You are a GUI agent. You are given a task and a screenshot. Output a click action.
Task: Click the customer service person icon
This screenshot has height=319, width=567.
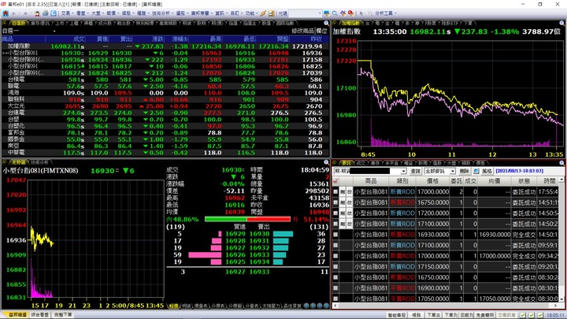click(37, 13)
